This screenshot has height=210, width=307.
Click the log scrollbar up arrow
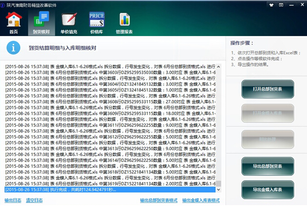click(x=219, y=66)
